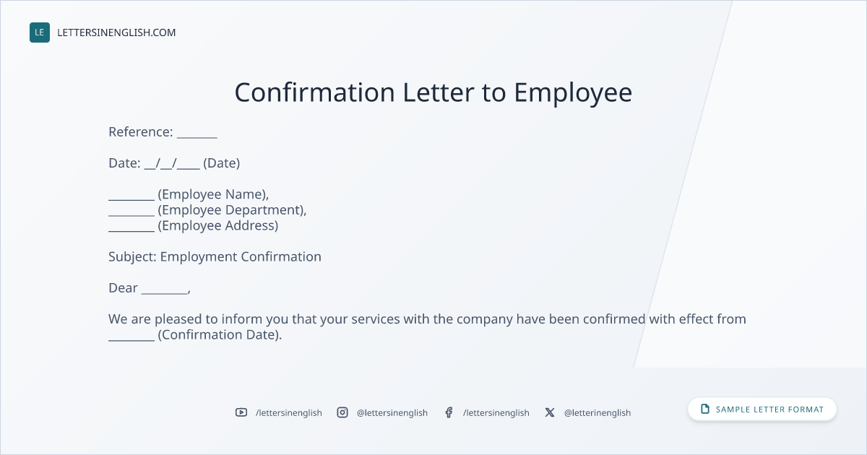Open the @lettersinenglish Instagram handle

pyautogui.click(x=392, y=412)
